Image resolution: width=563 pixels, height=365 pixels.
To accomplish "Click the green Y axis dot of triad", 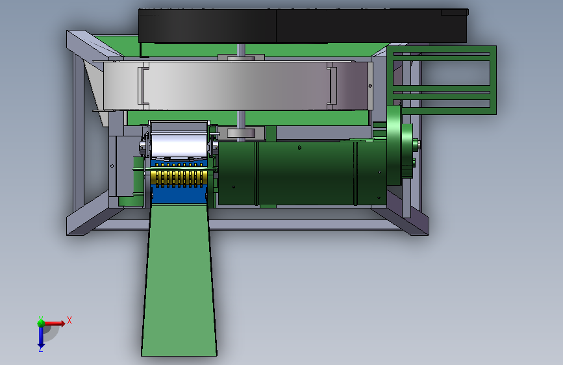I will tap(41, 323).
